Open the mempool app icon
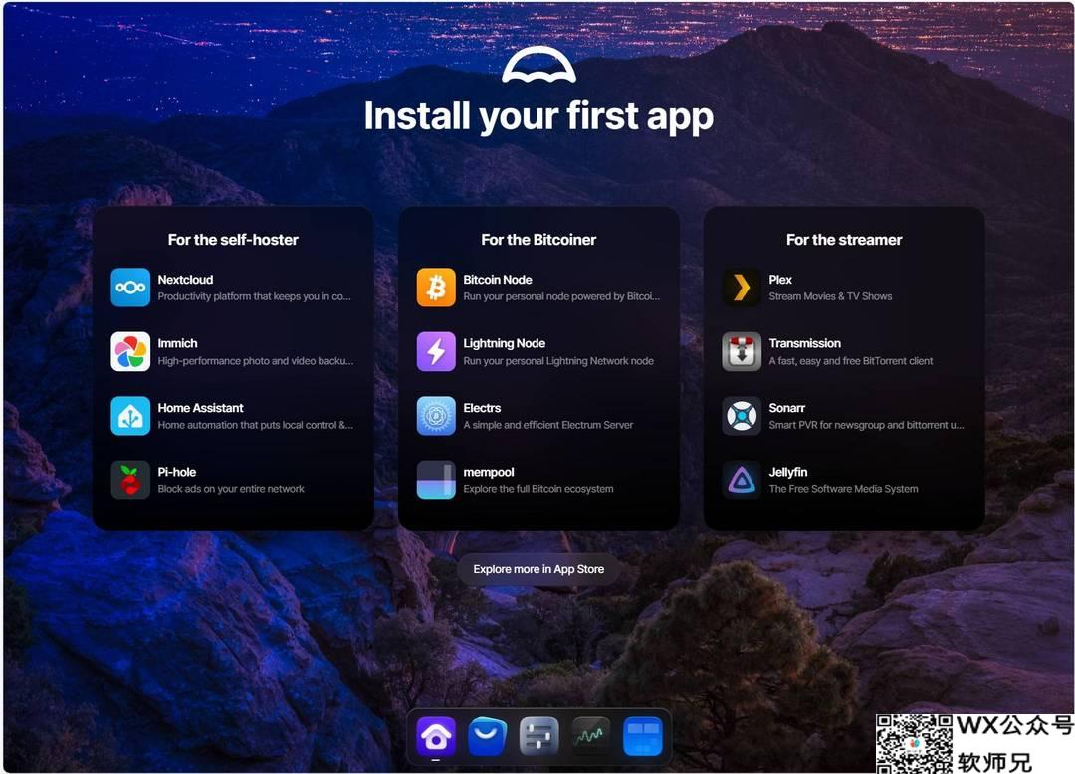Image resolution: width=1075 pixels, height=774 pixels. [x=436, y=480]
